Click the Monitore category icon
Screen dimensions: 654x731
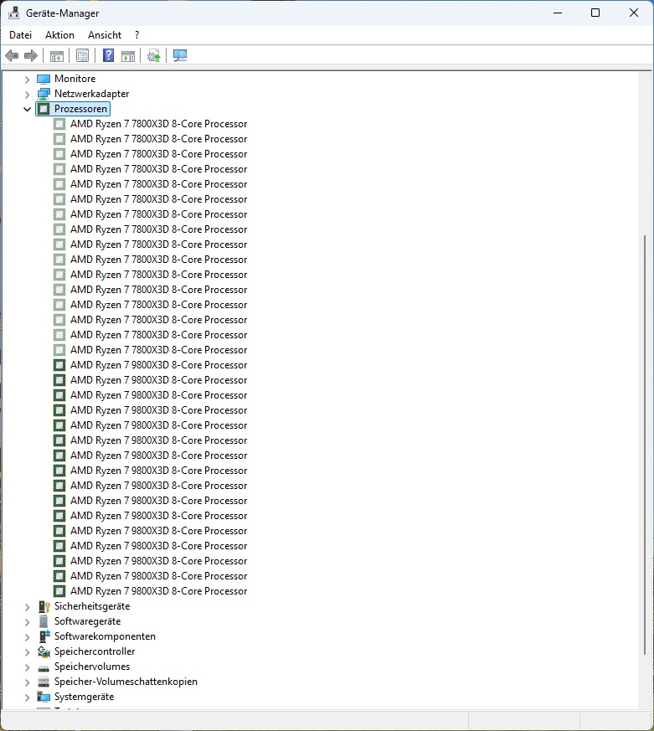coord(44,79)
